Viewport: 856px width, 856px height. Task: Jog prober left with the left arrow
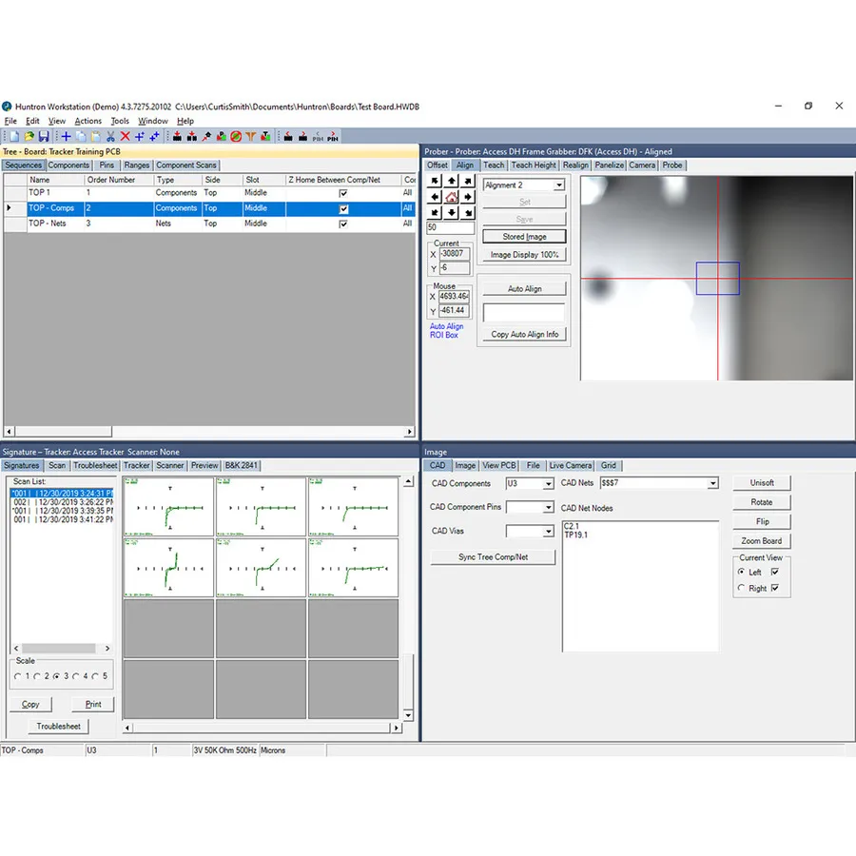pos(435,197)
